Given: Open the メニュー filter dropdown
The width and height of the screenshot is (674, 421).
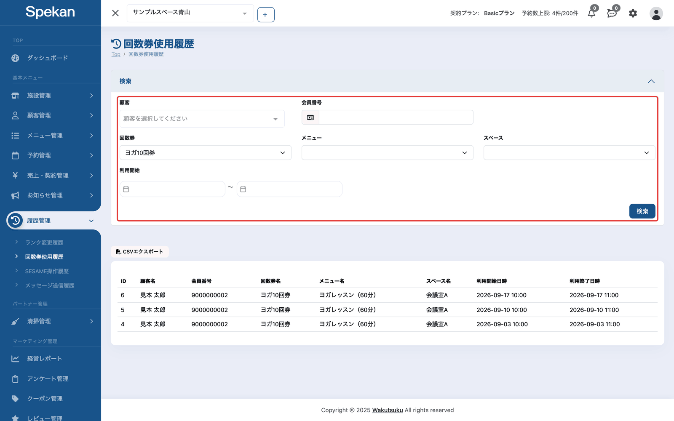Looking at the screenshot, I should click(x=388, y=153).
